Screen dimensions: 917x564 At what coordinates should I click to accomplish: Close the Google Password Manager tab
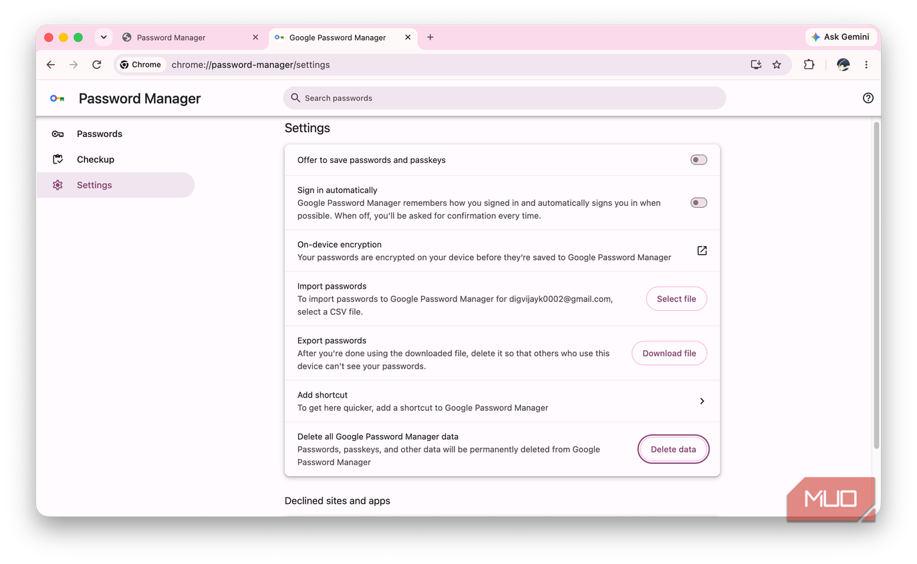(408, 37)
